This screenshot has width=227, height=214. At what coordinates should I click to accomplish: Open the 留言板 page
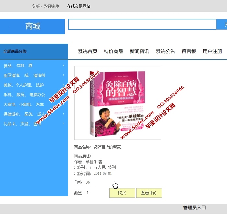click(189, 51)
